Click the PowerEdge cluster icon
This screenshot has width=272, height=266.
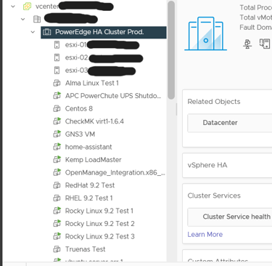(47, 32)
